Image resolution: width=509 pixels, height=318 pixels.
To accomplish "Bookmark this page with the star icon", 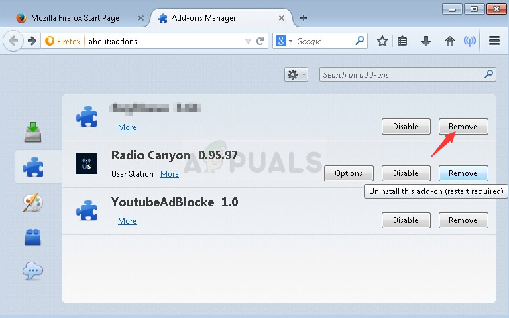I will coord(382,41).
